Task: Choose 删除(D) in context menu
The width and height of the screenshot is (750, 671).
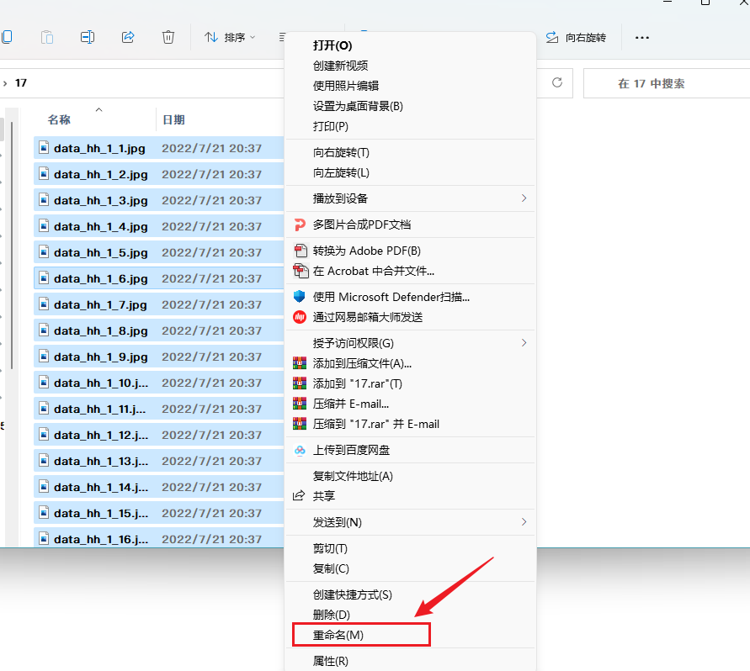Action: pos(332,616)
